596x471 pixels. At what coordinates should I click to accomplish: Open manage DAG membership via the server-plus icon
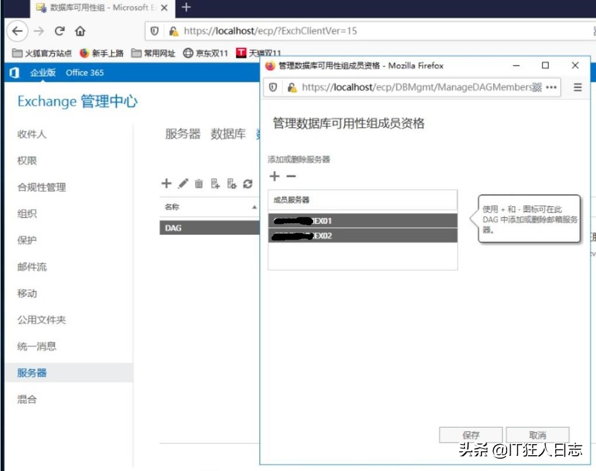[215, 184]
